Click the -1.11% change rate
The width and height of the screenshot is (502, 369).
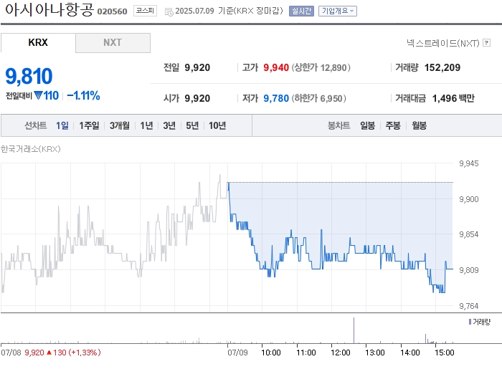coord(84,95)
